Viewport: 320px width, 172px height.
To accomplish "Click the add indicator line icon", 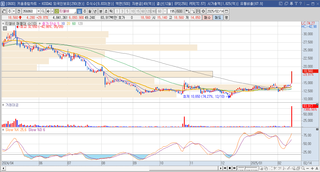I will point(193,11).
